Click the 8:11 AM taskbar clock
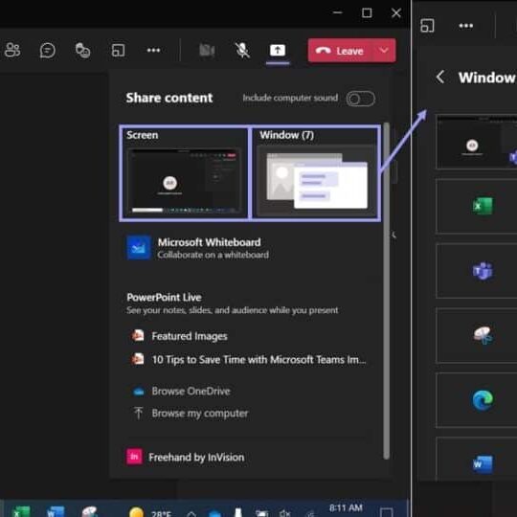This screenshot has height=517, width=517. tap(346, 508)
